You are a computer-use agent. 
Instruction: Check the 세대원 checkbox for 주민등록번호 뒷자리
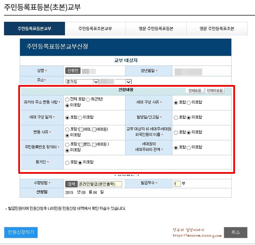[x=94, y=145]
